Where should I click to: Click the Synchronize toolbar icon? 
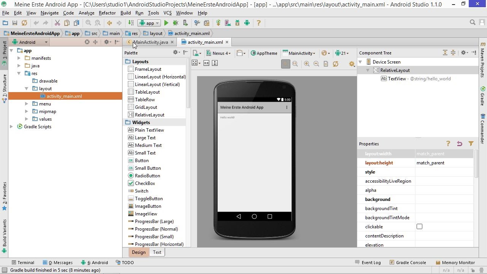click(x=24, y=23)
